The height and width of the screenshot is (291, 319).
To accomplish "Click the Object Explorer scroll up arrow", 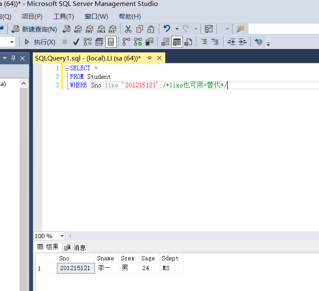I will 23,84.
